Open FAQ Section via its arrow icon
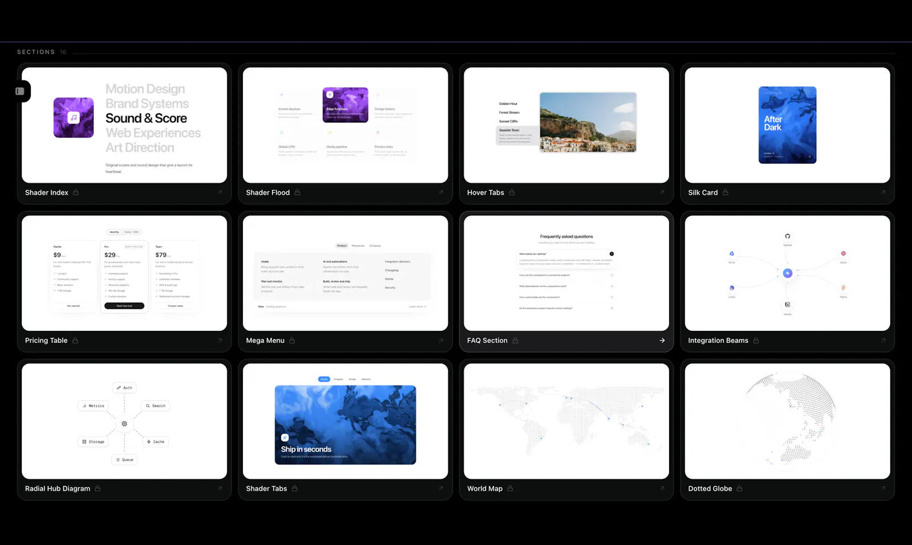The height and width of the screenshot is (545, 912). point(662,341)
